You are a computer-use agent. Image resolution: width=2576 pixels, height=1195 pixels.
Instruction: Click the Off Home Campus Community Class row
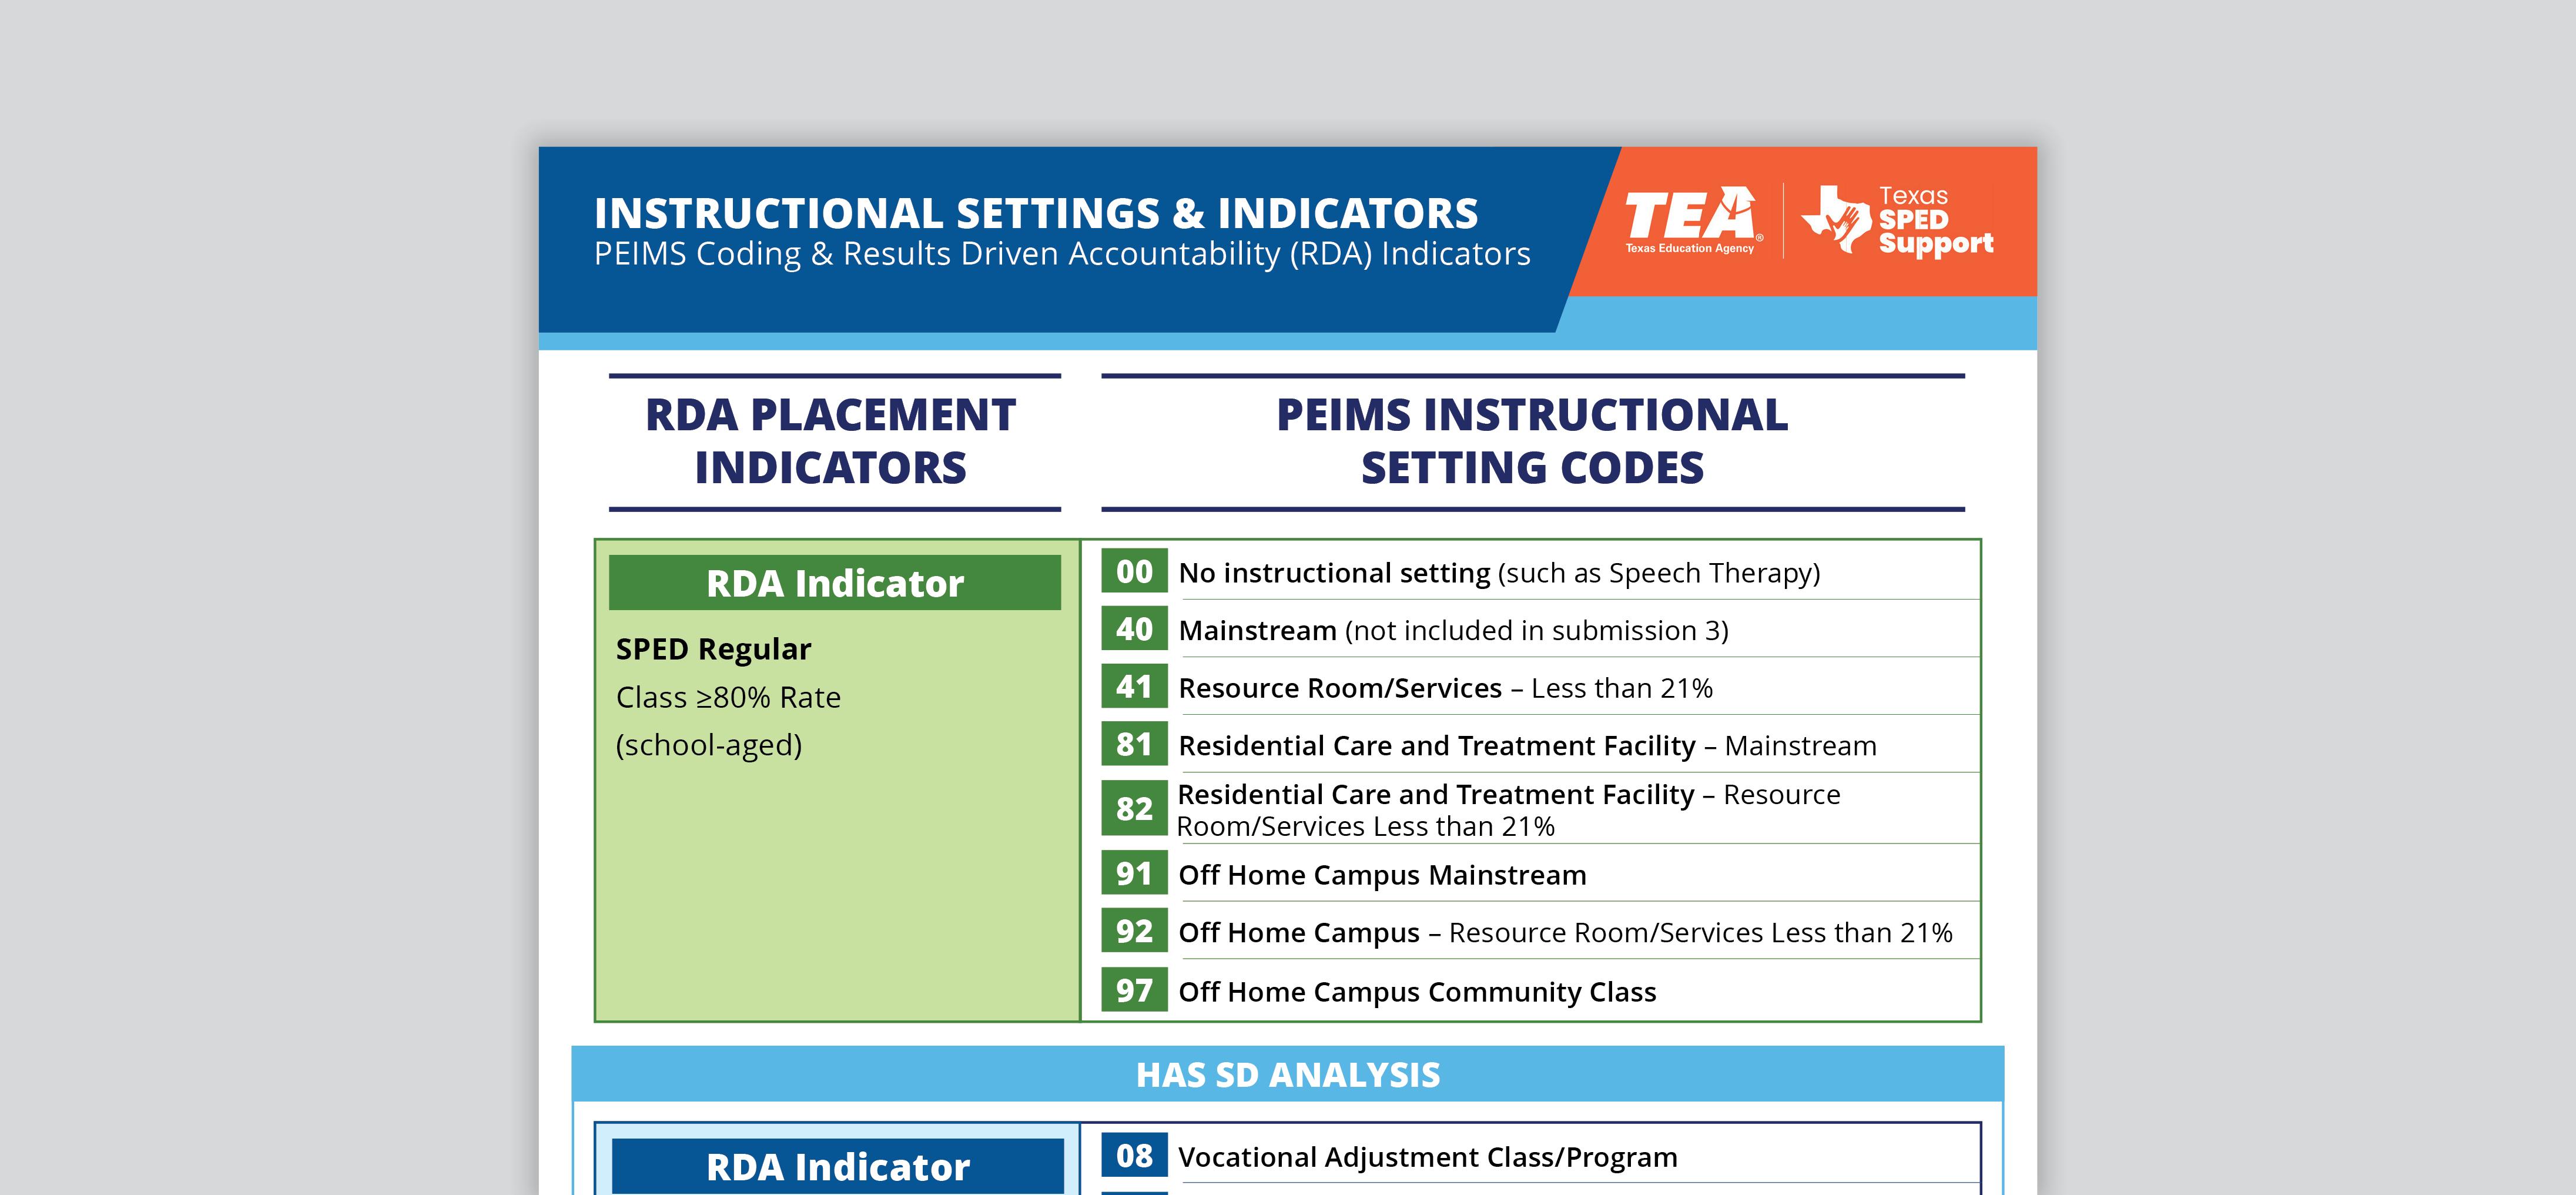click(x=1417, y=992)
